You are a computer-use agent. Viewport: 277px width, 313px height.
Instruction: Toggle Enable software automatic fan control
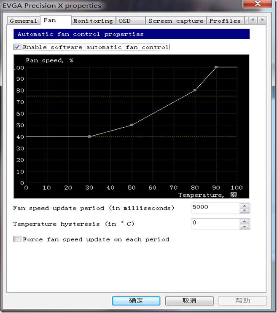point(17,47)
